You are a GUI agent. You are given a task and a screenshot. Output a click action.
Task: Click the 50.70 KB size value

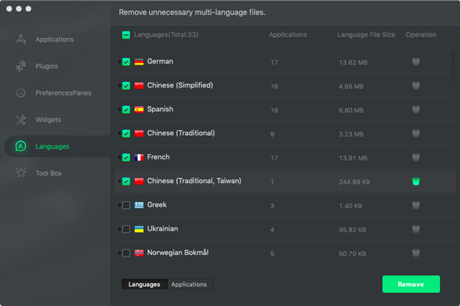pos(352,254)
